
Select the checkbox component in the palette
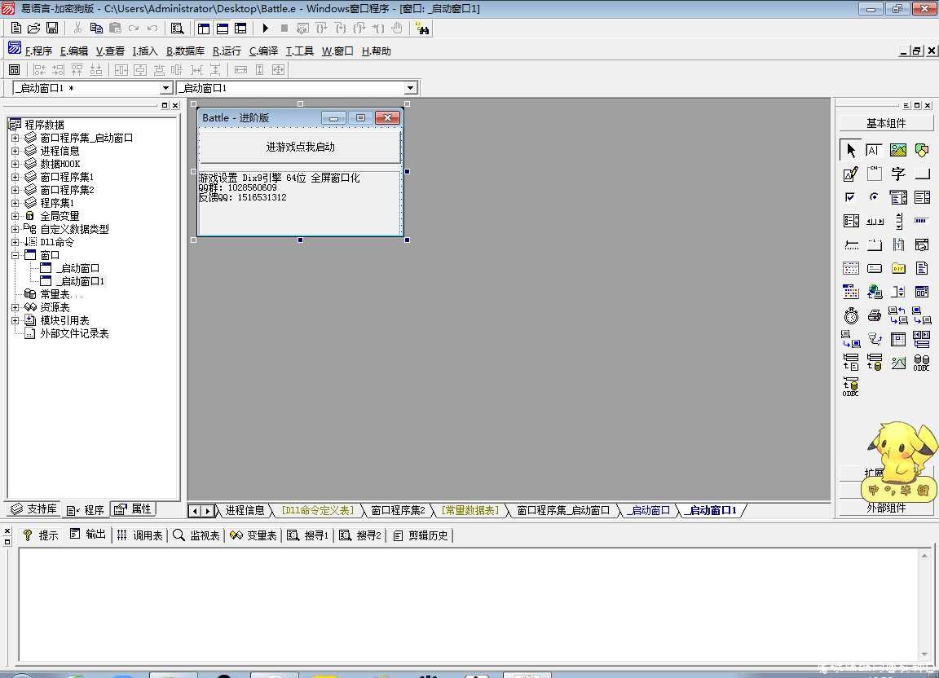point(851,197)
